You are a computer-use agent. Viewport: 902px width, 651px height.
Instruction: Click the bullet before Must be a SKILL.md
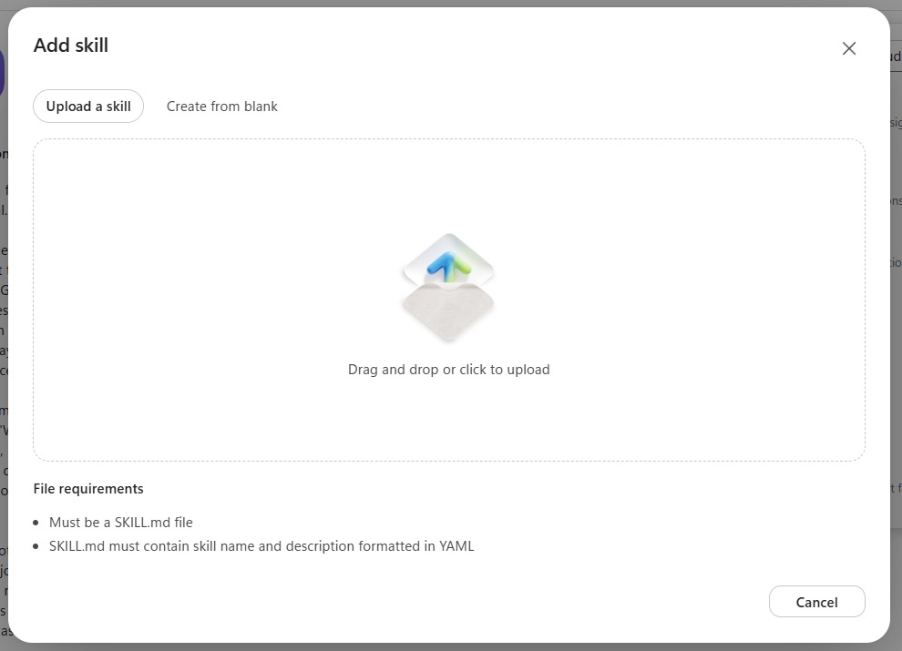36,523
